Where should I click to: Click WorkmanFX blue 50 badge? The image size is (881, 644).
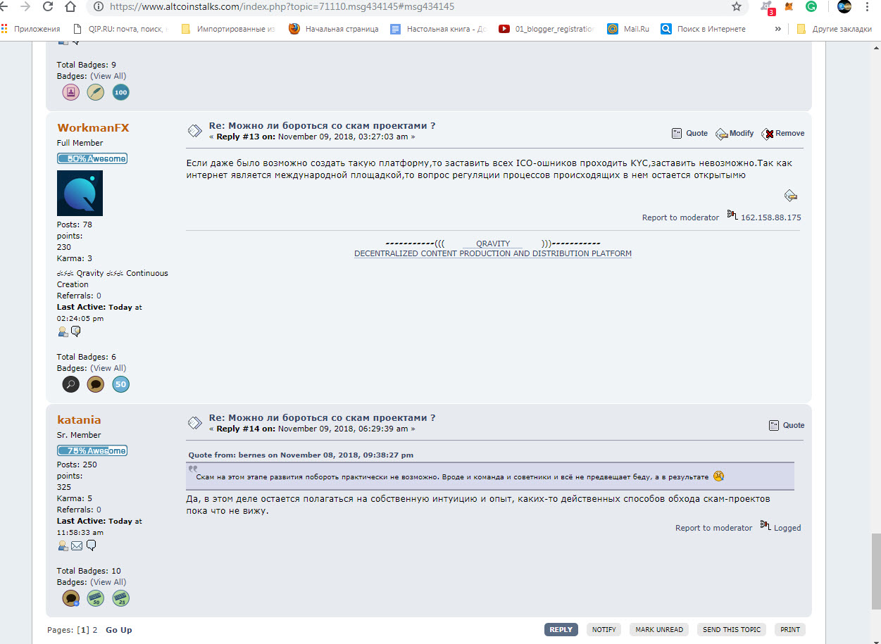[x=121, y=384]
